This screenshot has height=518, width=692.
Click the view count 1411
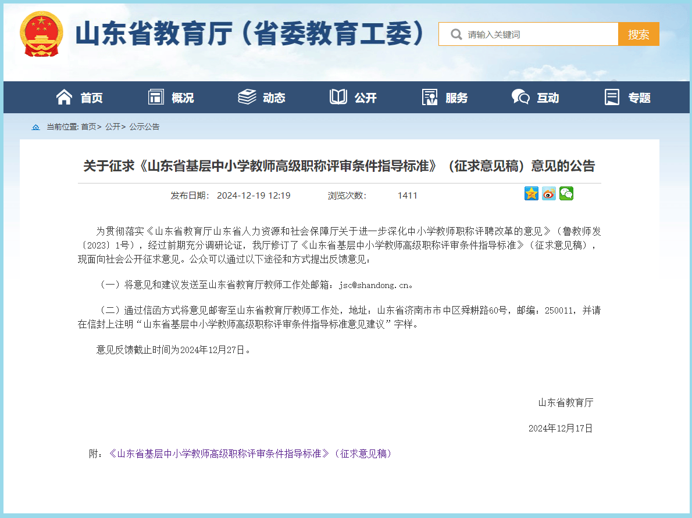point(407,195)
